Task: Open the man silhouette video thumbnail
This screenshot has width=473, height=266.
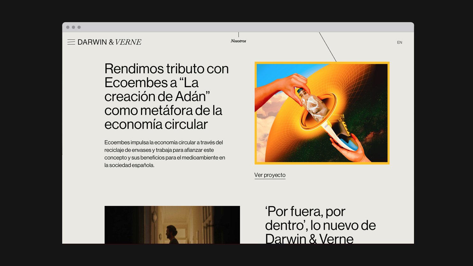Action: pos(172,225)
